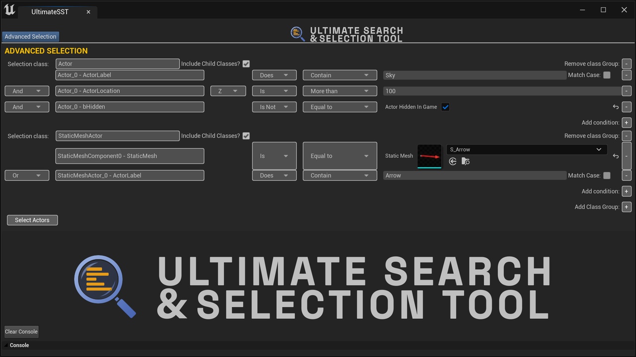Remove the Actor_0 - ActorLabel condition
Screen dimensions: 636x357
coord(627,75)
